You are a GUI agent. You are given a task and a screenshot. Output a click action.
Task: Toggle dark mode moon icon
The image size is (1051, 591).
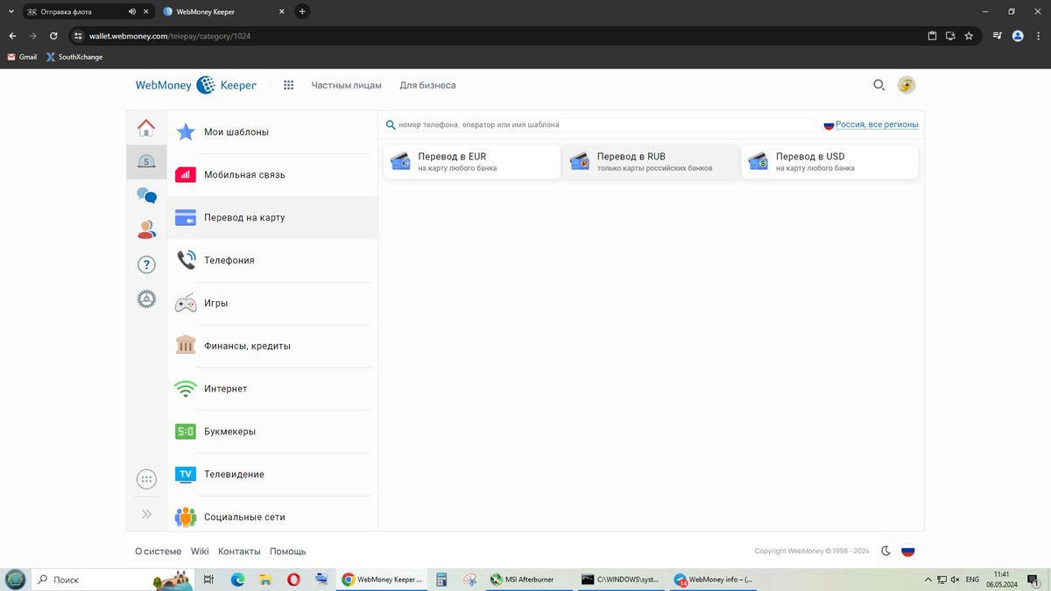(885, 551)
